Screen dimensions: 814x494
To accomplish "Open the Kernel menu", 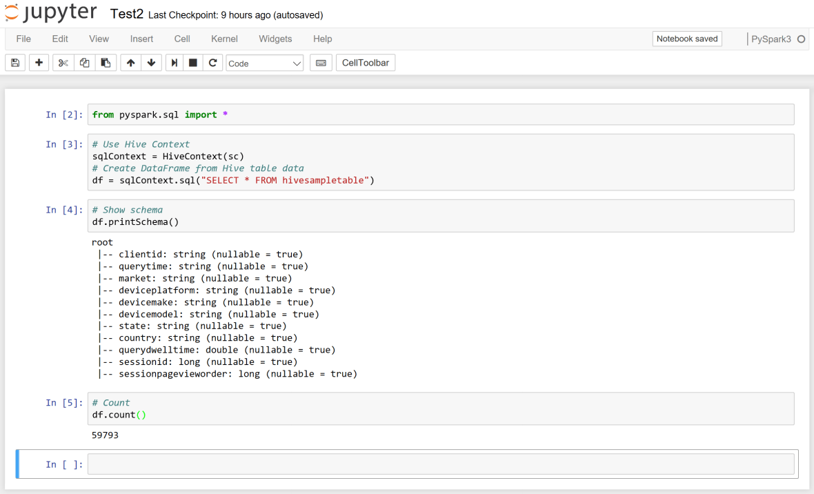I will pyautogui.click(x=224, y=39).
